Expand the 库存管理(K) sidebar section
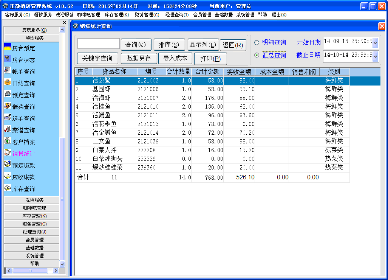This screenshot has height=280, width=388. (32, 216)
